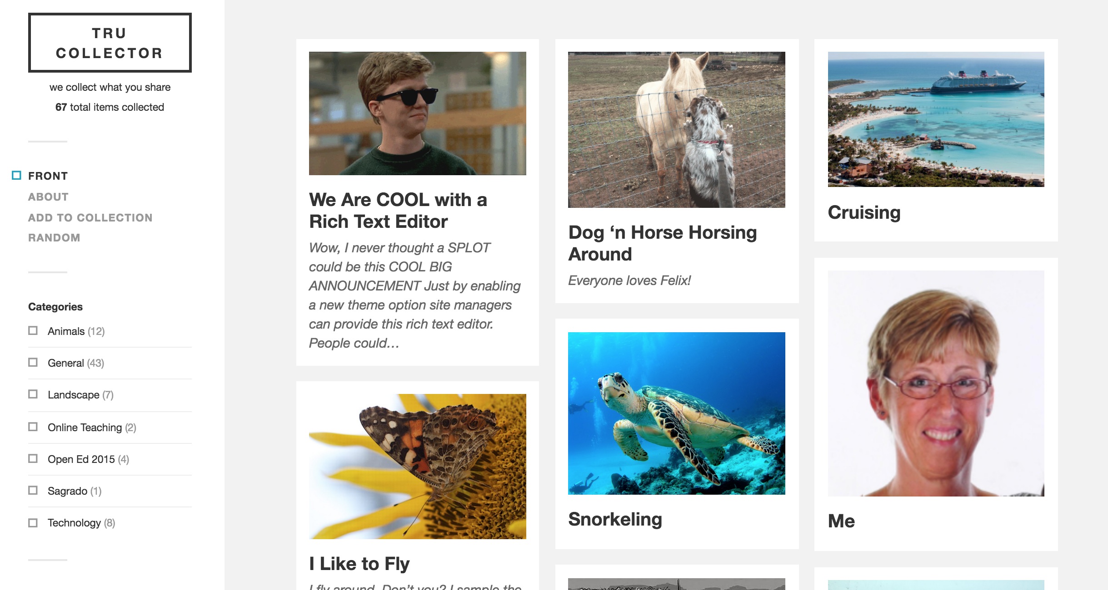Click the square marker beside FRONT
The image size is (1108, 590).
(16, 175)
